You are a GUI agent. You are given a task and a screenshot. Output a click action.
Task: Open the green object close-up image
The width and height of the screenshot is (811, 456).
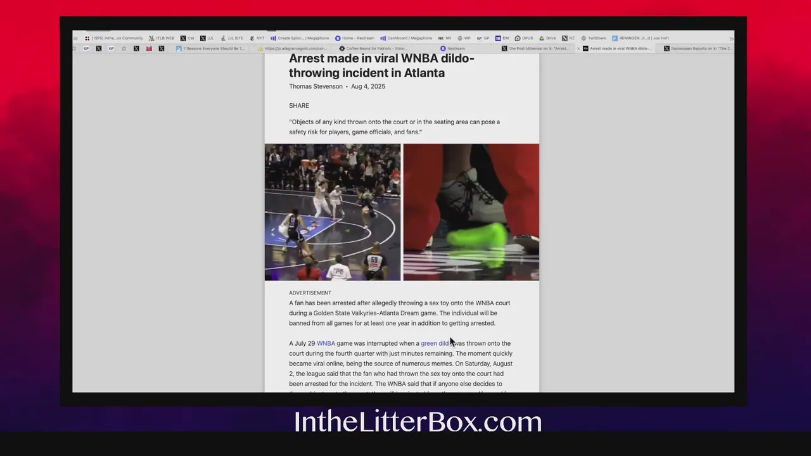(471, 212)
